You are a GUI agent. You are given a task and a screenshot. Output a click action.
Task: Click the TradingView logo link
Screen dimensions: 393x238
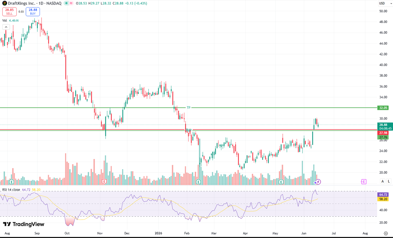(23, 224)
